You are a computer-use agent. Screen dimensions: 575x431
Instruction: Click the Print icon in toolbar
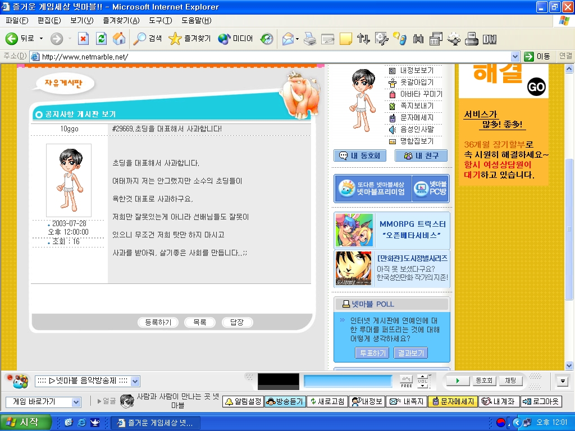[310, 39]
